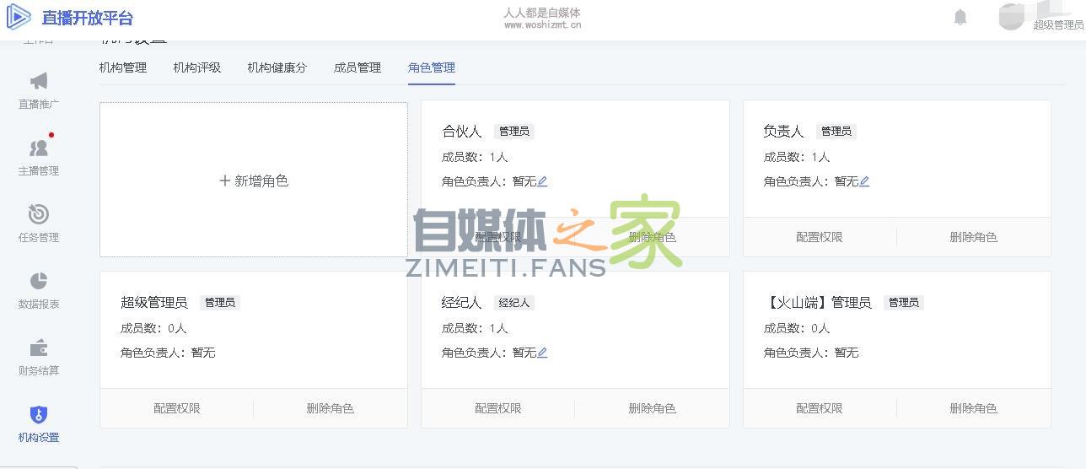Click the 经纪人 role name

(462, 303)
